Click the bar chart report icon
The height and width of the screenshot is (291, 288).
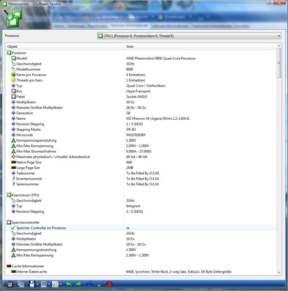pyautogui.click(x=44, y=284)
